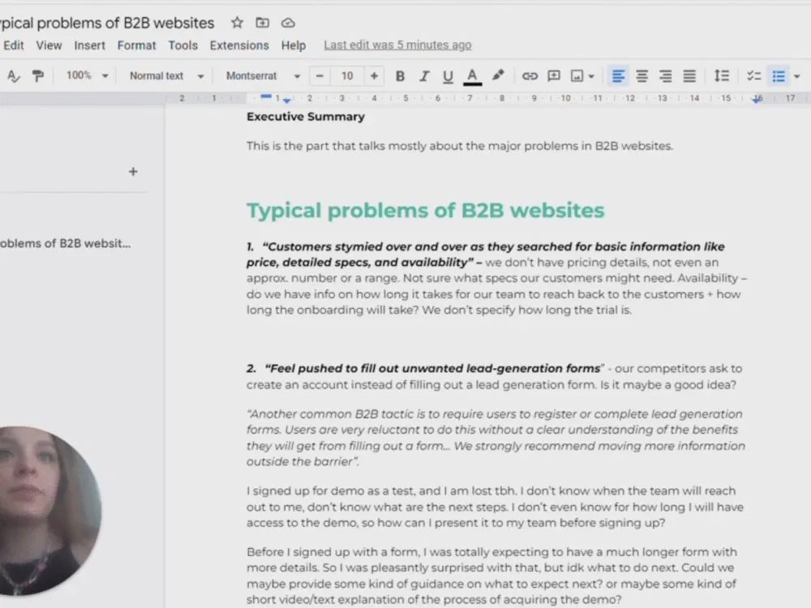Toggle italic formatting
The height and width of the screenshot is (608, 811).
pyautogui.click(x=424, y=76)
